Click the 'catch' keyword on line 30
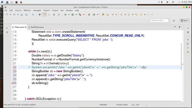This screenshot has height=108, width=192. click(x=31, y=99)
